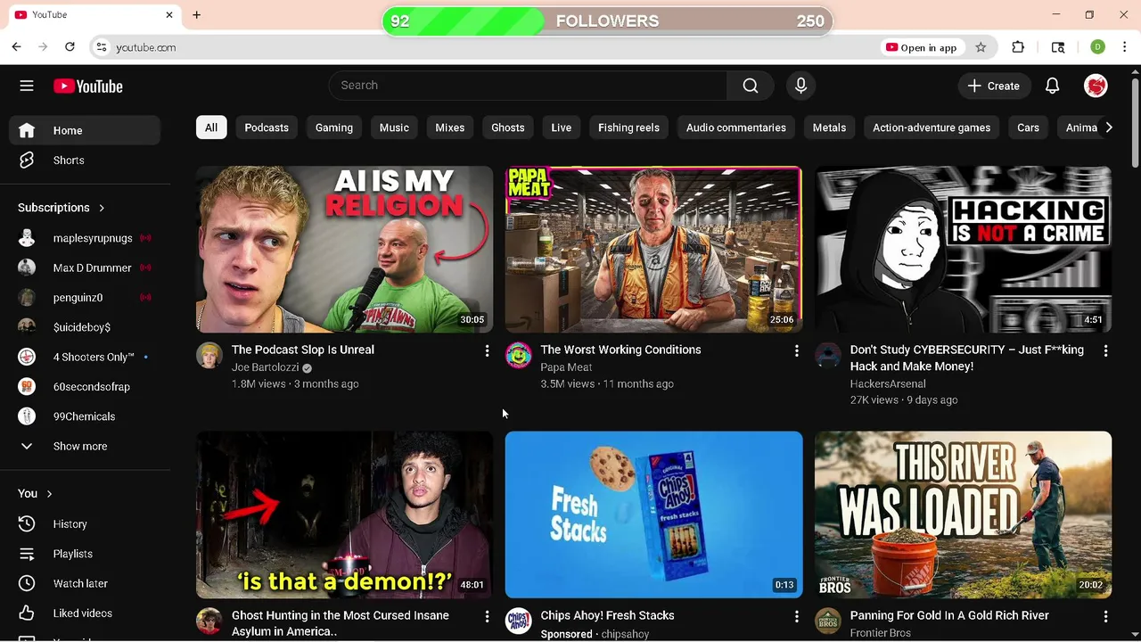Open the account avatar menu

point(1096,86)
